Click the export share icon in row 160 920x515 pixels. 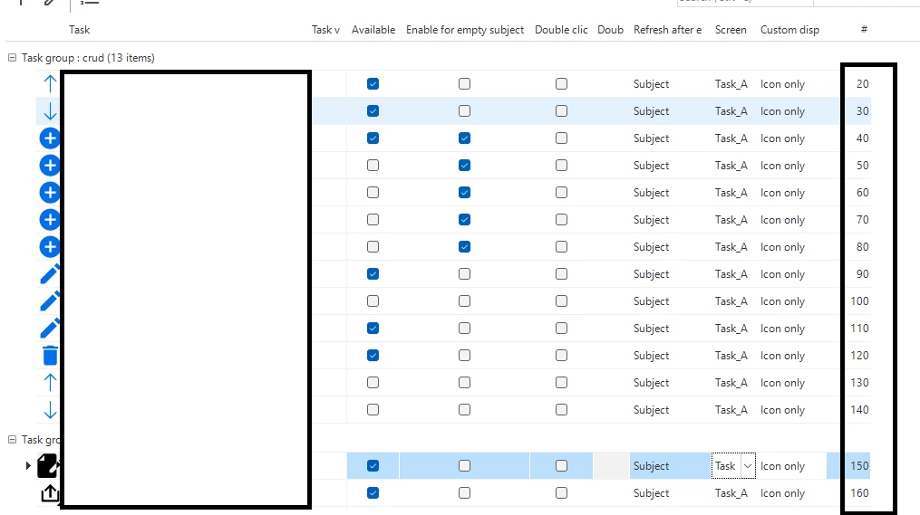tap(50, 492)
